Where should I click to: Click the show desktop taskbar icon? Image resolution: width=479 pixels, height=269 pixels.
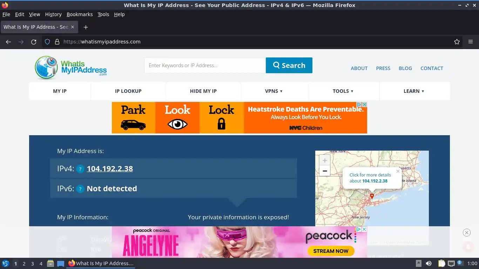61,263
